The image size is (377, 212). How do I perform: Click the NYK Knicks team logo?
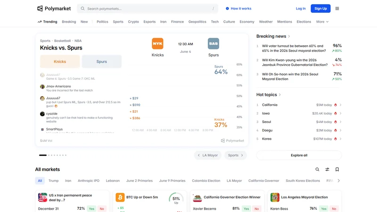pos(157,43)
